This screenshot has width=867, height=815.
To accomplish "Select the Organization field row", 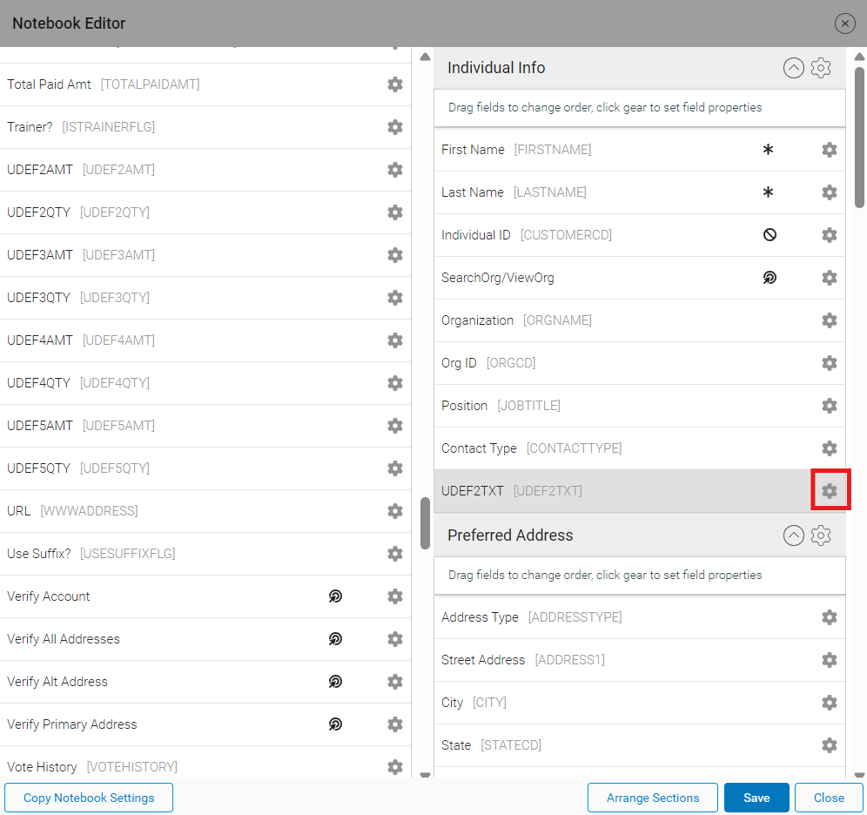I will click(x=609, y=320).
